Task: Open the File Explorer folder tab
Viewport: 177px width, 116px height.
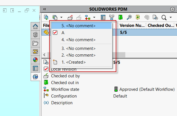Action: click(35, 43)
